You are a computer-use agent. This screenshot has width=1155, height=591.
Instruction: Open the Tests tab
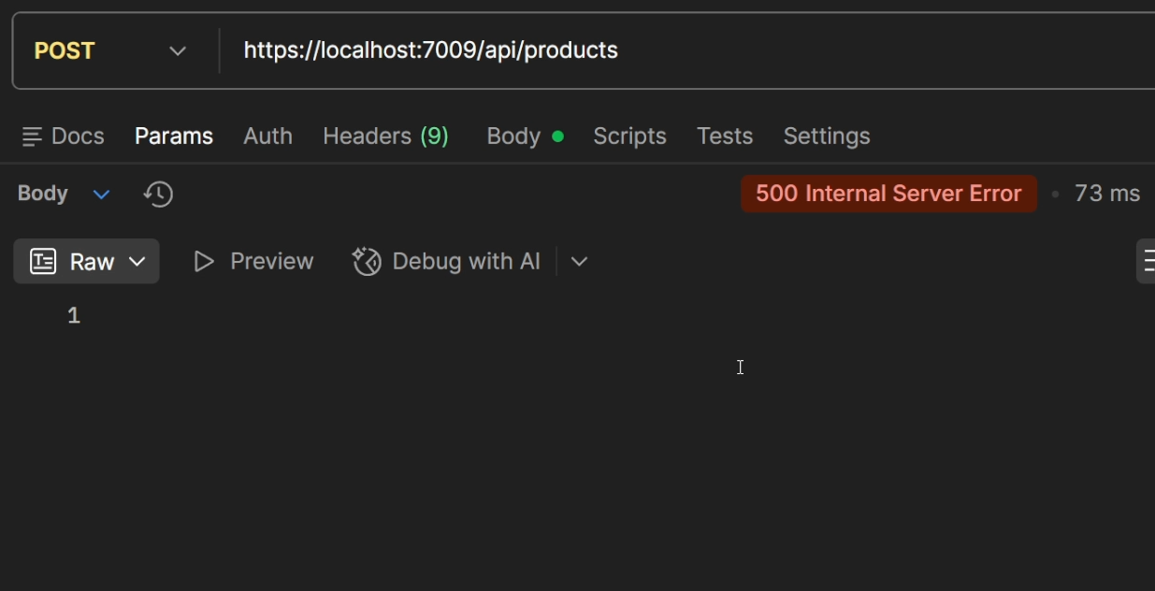click(x=725, y=137)
